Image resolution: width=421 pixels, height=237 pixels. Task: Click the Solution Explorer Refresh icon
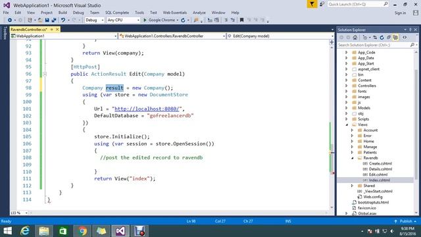coord(382,38)
